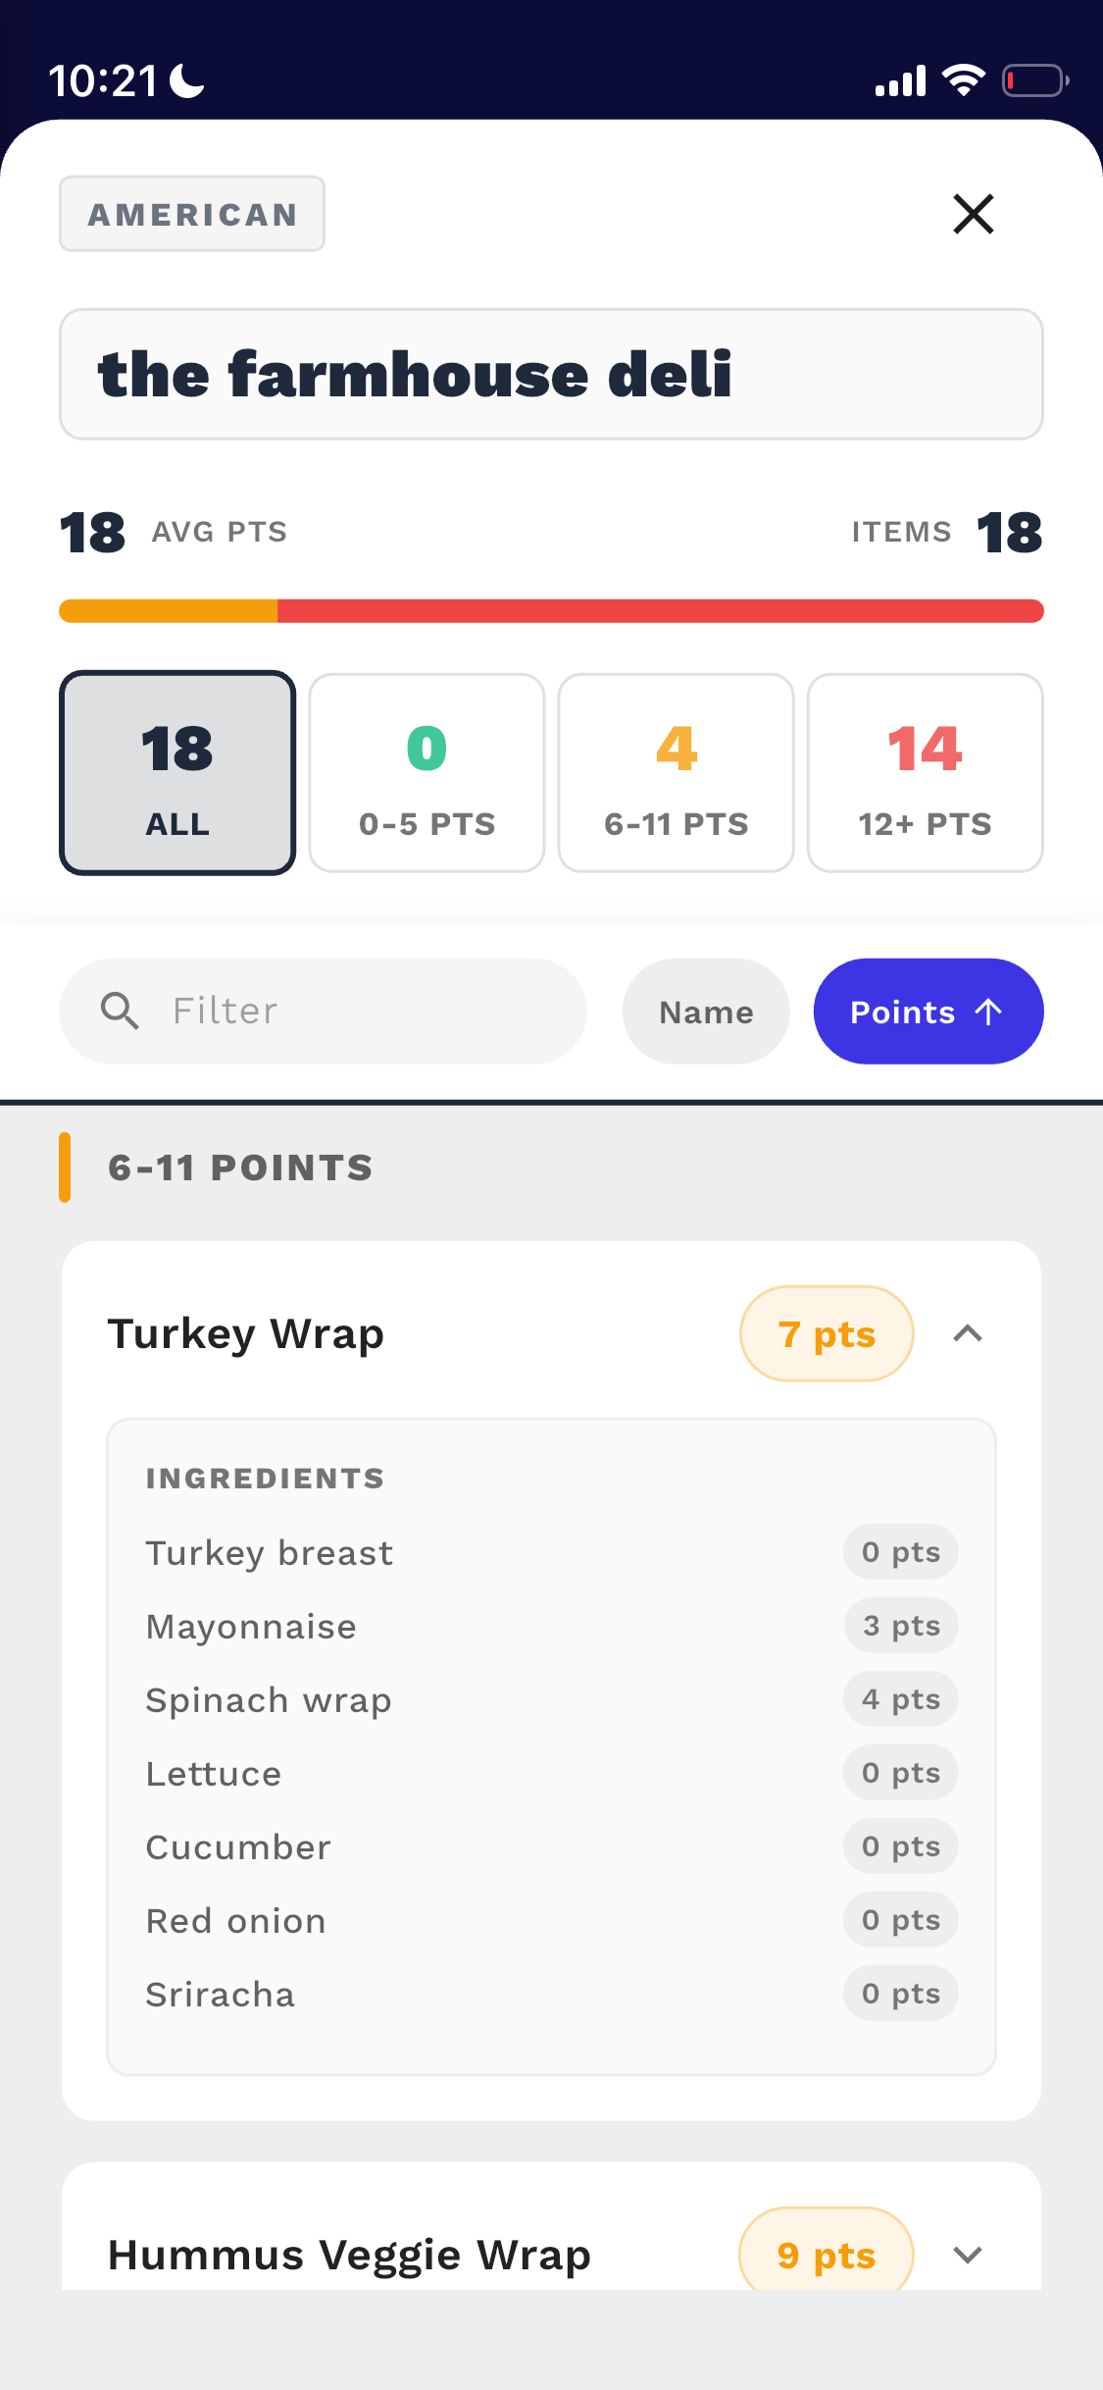Sort the list by Name

point(705,1011)
